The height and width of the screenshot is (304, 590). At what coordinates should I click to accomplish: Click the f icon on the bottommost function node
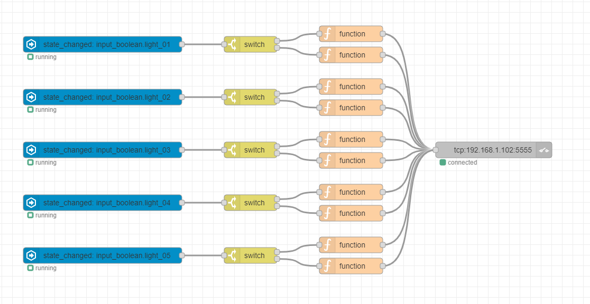click(x=327, y=266)
